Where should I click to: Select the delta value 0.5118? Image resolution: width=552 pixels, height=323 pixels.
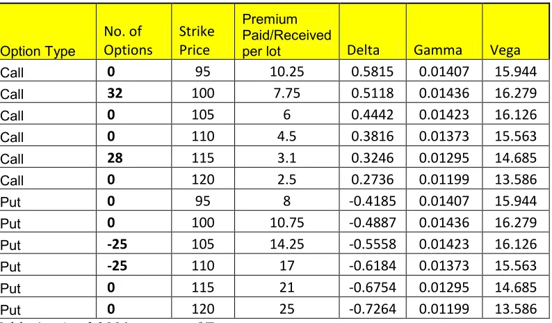point(373,93)
